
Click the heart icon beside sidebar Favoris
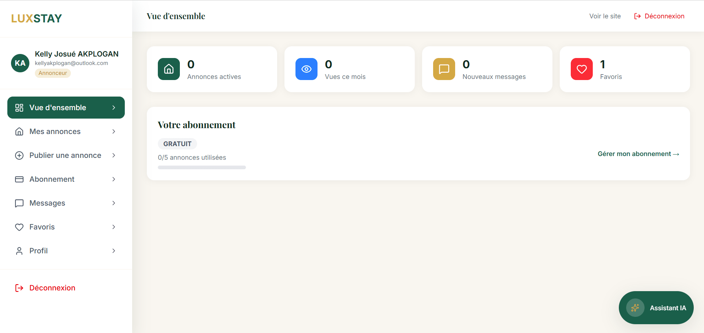tap(19, 227)
